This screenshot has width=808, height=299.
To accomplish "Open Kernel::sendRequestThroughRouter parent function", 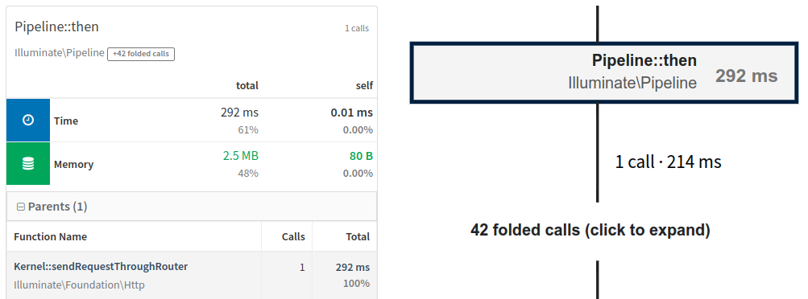I will (x=101, y=267).
